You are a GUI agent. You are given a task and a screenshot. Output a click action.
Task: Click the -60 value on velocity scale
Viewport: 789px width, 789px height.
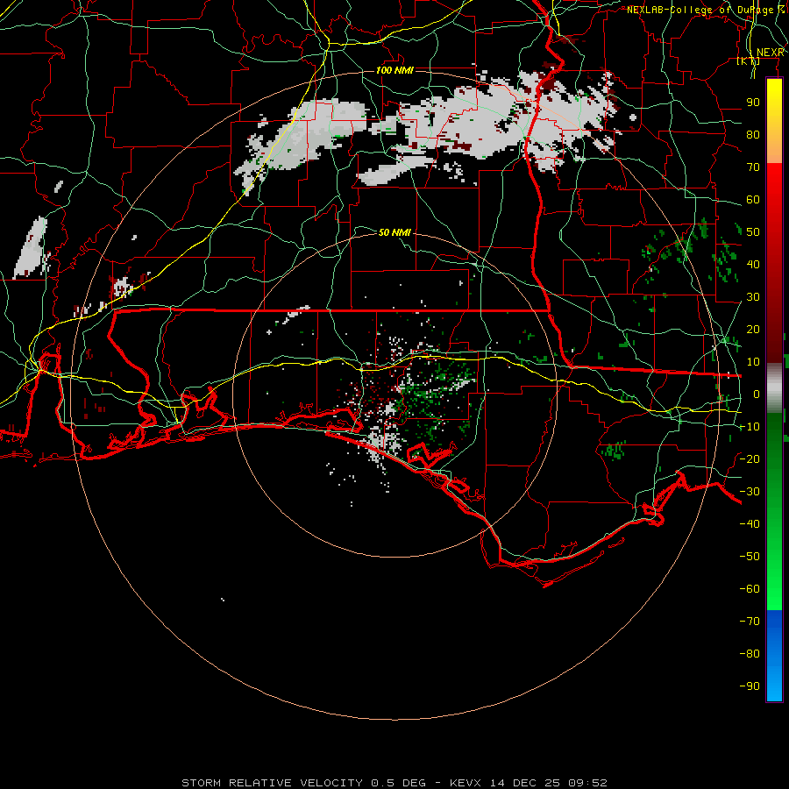750,589
